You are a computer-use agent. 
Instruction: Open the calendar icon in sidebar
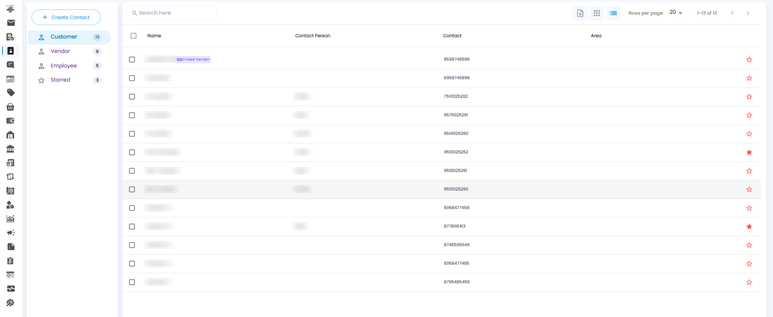(x=11, y=79)
